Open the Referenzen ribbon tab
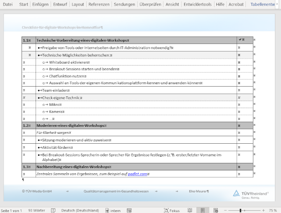Viewport: 281px width, 213px height. pyautogui.click(x=100, y=4)
